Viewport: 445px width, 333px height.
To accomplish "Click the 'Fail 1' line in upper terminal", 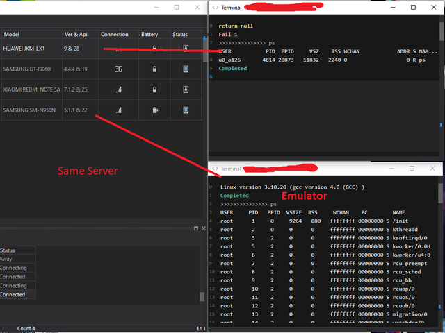I will pyautogui.click(x=227, y=35).
